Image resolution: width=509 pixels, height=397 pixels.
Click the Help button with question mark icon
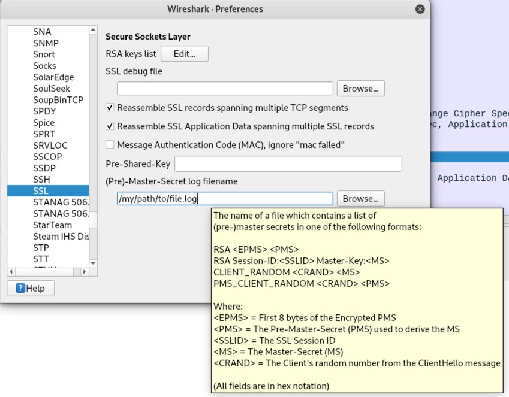[30, 288]
